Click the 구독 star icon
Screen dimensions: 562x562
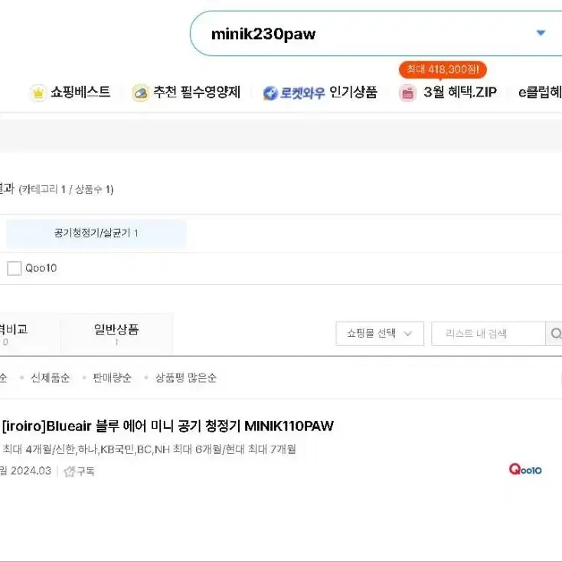[x=69, y=472]
